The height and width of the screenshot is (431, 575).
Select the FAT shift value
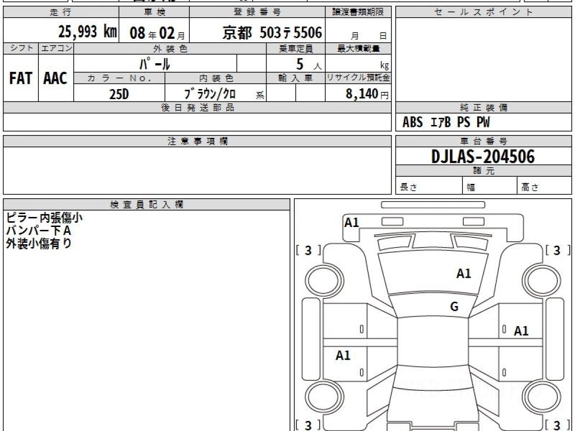pyautogui.click(x=21, y=79)
